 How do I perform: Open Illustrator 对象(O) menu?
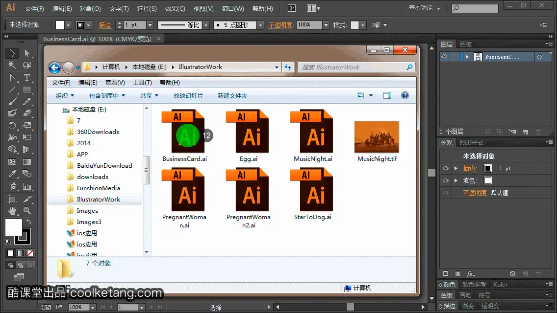click(90, 8)
